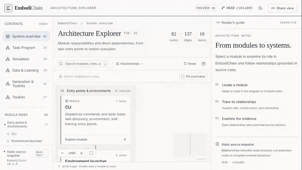This screenshot has width=302, height=170.
Task: Click the Toolkits hierarchy icon
Action: [8, 97]
